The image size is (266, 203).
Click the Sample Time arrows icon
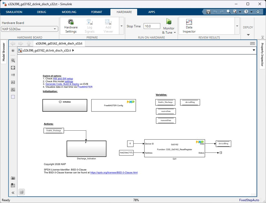click(13, 75)
